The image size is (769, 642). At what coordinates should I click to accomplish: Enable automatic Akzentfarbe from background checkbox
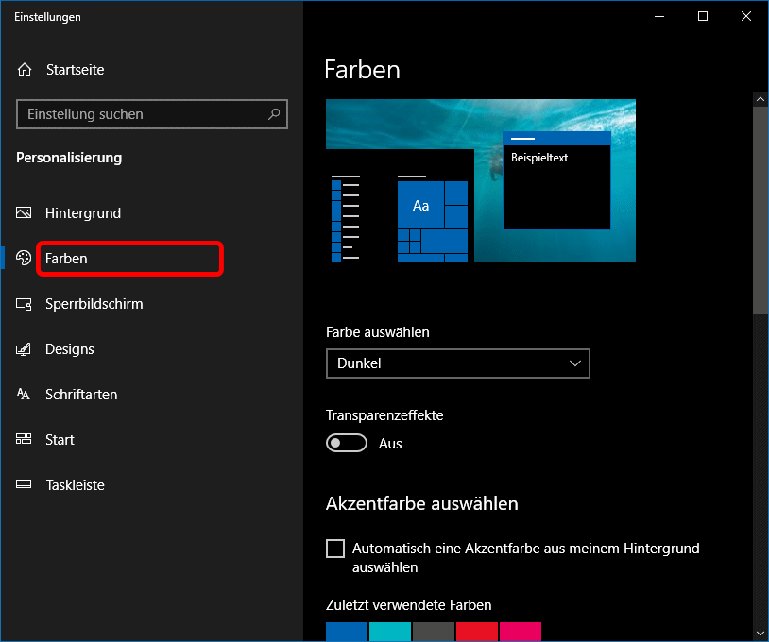coord(335,549)
